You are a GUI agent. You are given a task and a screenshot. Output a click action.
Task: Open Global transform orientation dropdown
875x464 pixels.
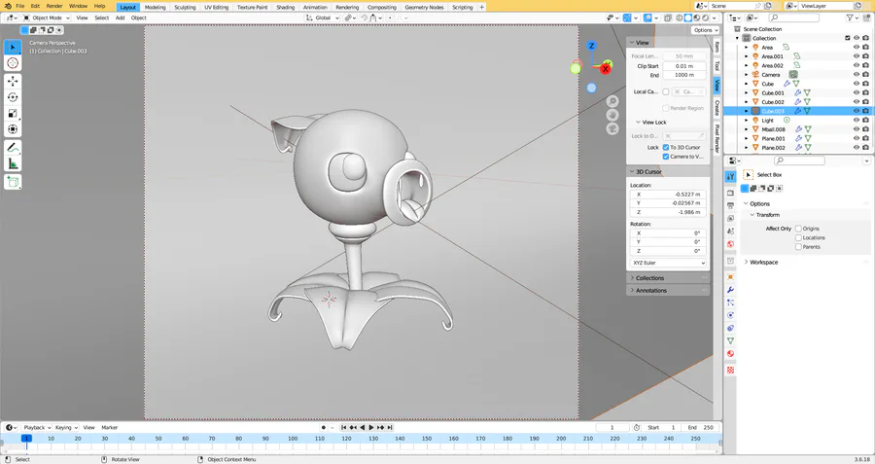[323, 18]
